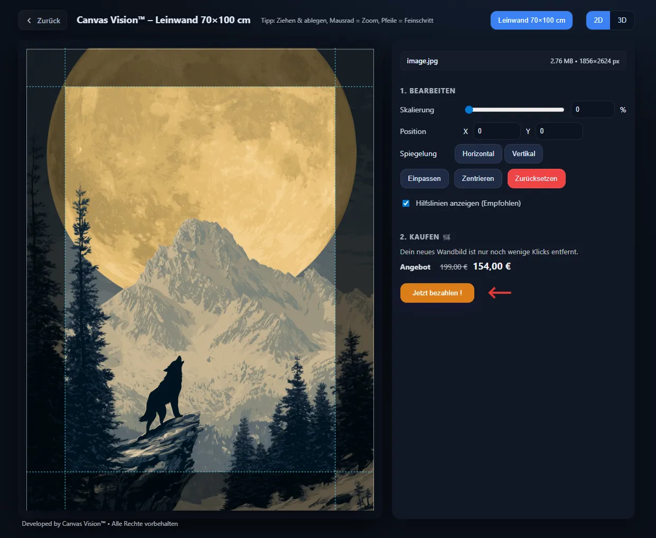Center the image using Zentrieren

477,178
